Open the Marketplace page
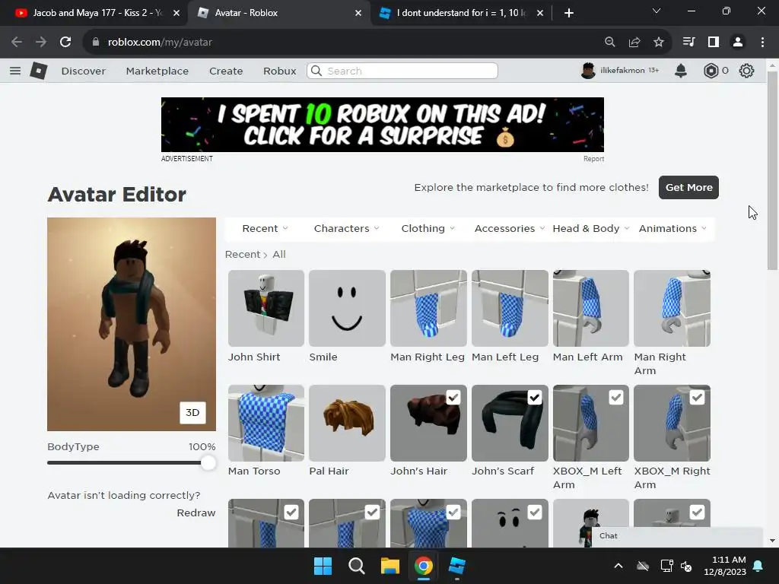The height and width of the screenshot is (584, 779). [157, 71]
